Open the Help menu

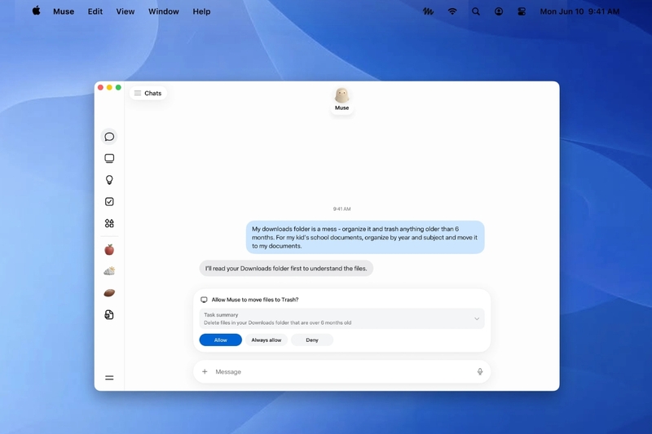(x=201, y=11)
